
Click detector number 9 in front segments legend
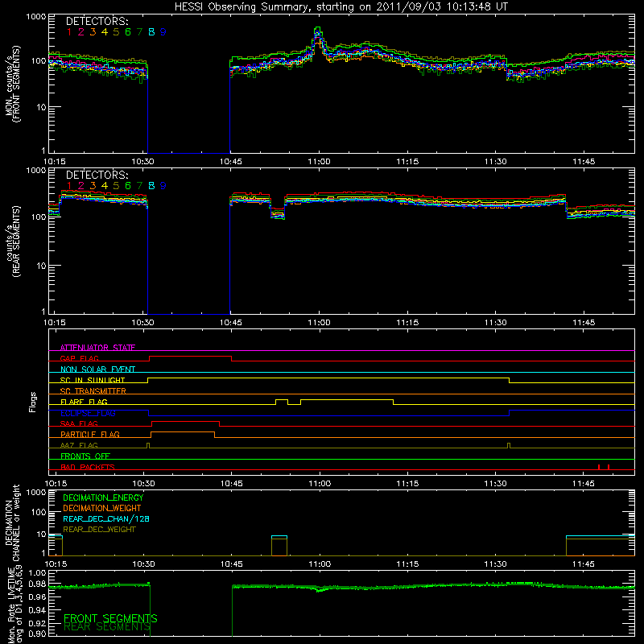(x=163, y=32)
